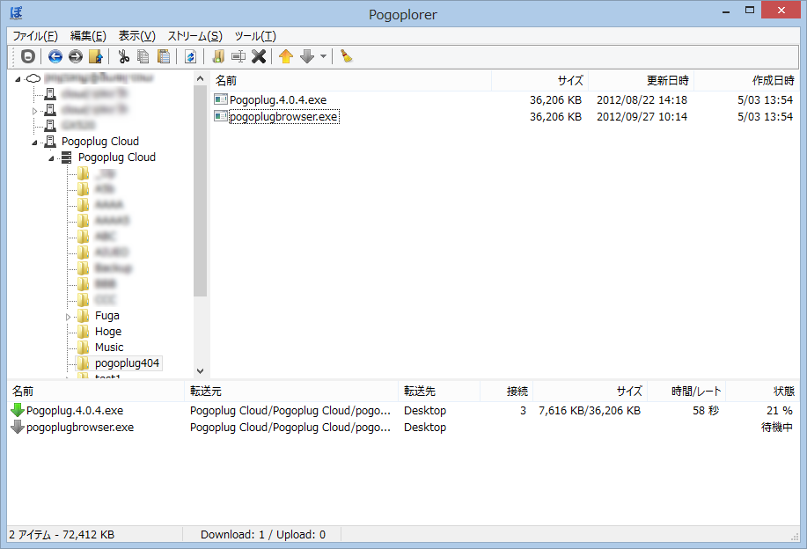Click the server icon beside inner Pogoplug Cloud
807x549 pixels.
pos(66,157)
